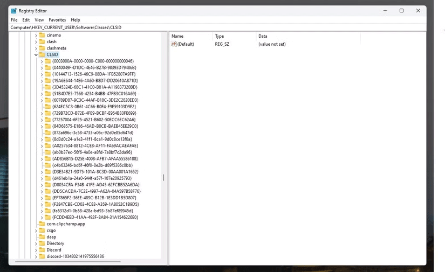Expand the {FCDD4EED-41AA-492F-8A84-31A1546226E0} subkey

pos(42,217)
